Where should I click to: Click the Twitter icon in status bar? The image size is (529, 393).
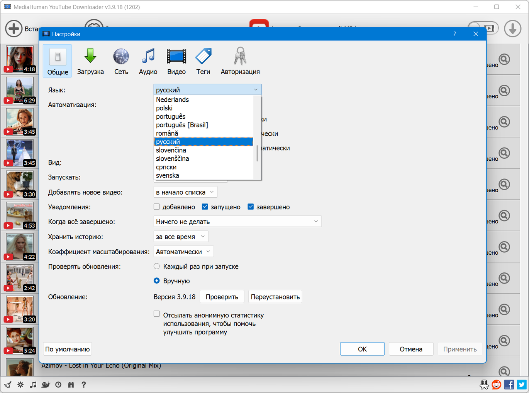point(522,385)
